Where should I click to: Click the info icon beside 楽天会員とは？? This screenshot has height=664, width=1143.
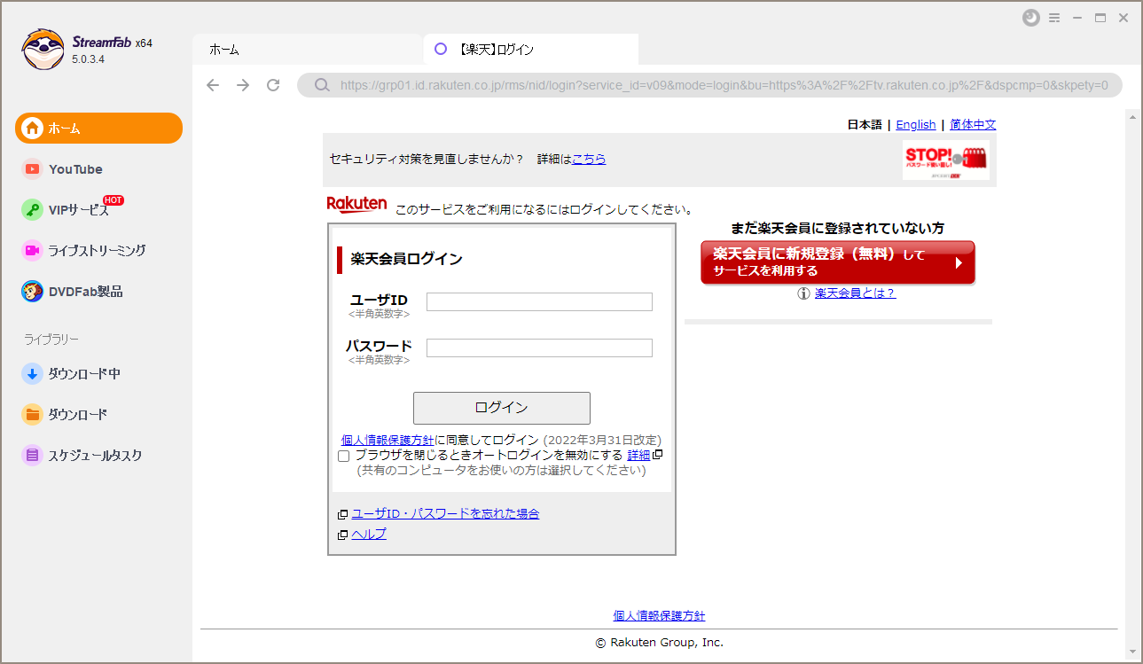pyautogui.click(x=804, y=293)
